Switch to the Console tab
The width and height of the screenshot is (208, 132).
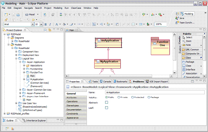[105, 82]
